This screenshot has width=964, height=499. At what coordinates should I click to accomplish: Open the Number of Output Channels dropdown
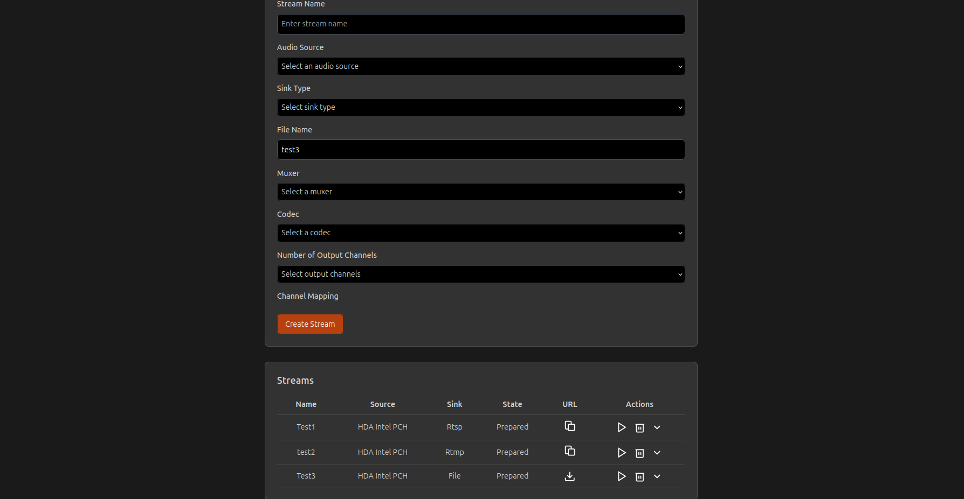point(480,274)
